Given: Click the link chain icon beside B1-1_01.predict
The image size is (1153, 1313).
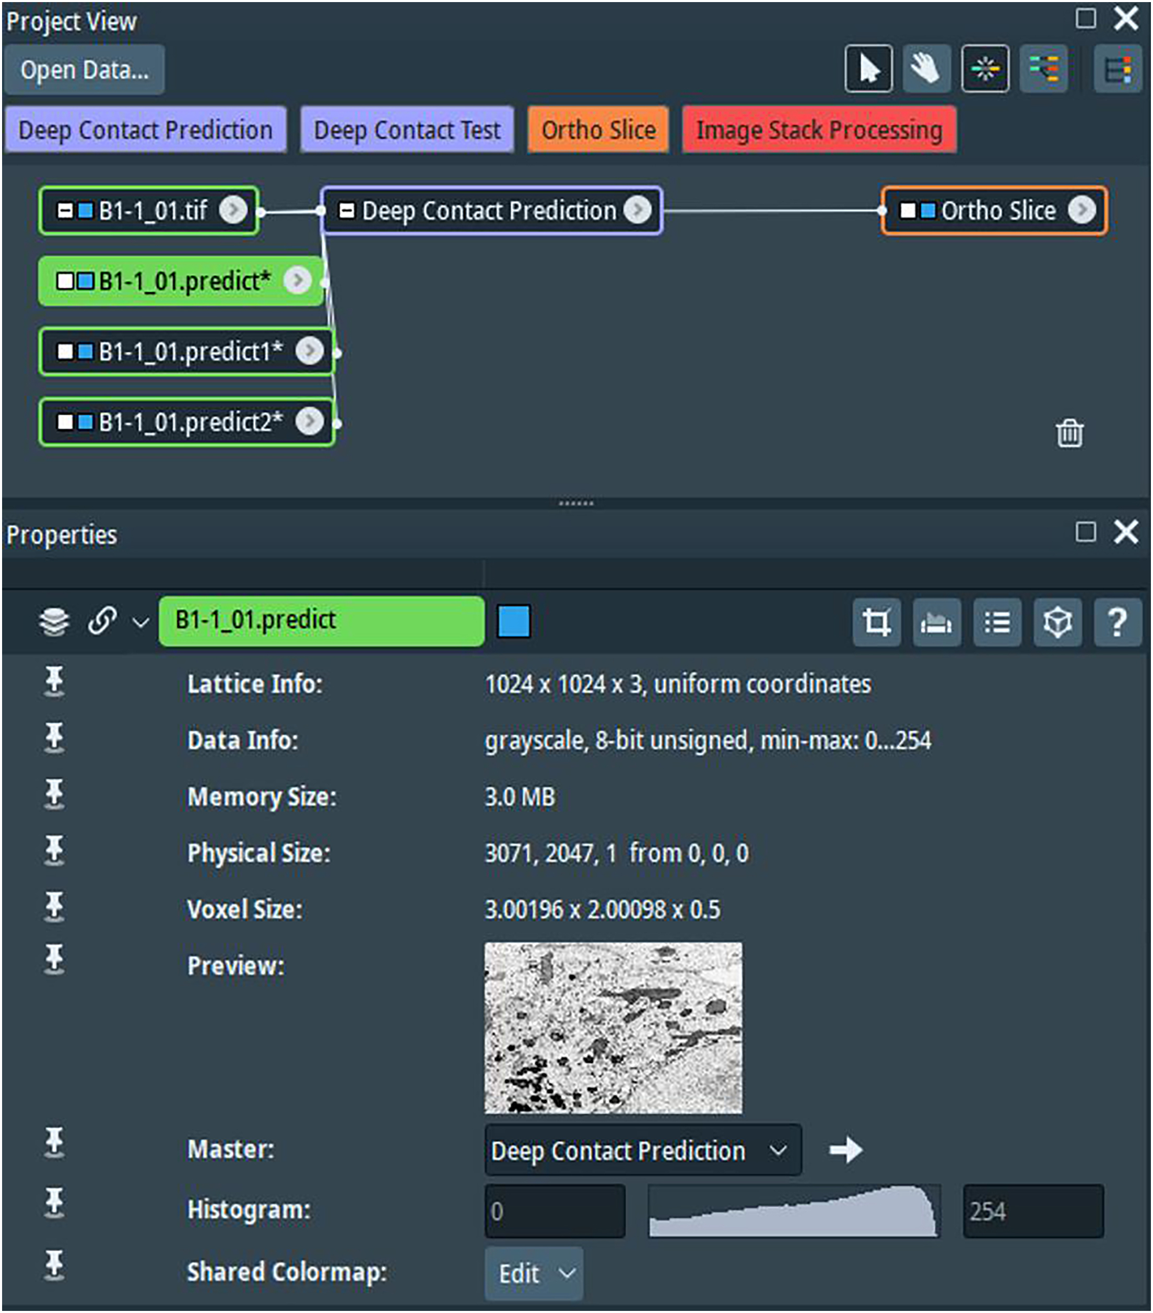Looking at the screenshot, I should 102,620.
